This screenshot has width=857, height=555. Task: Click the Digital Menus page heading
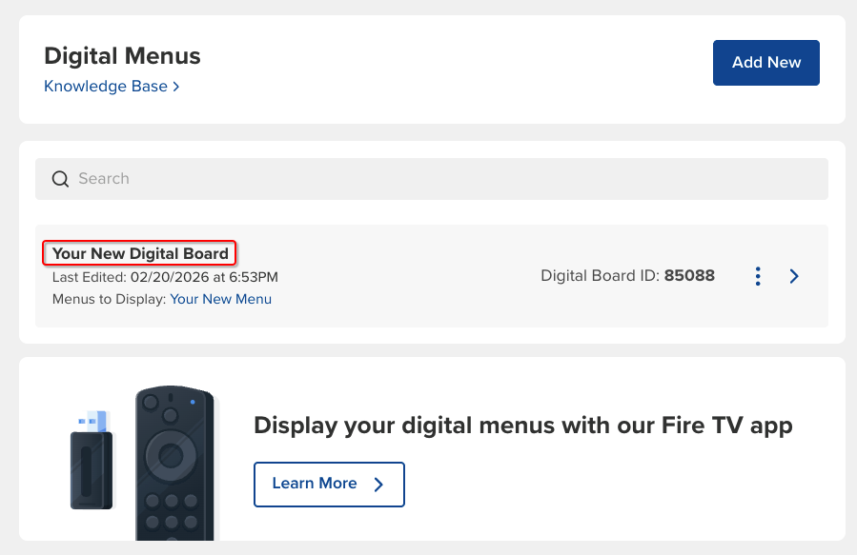[x=122, y=56]
